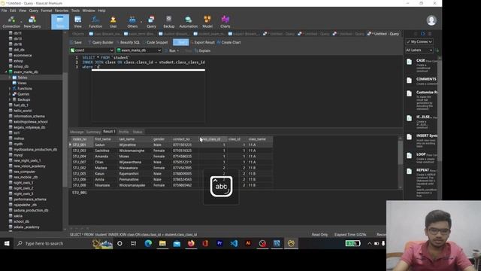Click Export Result
481x271 pixels.
202,42
